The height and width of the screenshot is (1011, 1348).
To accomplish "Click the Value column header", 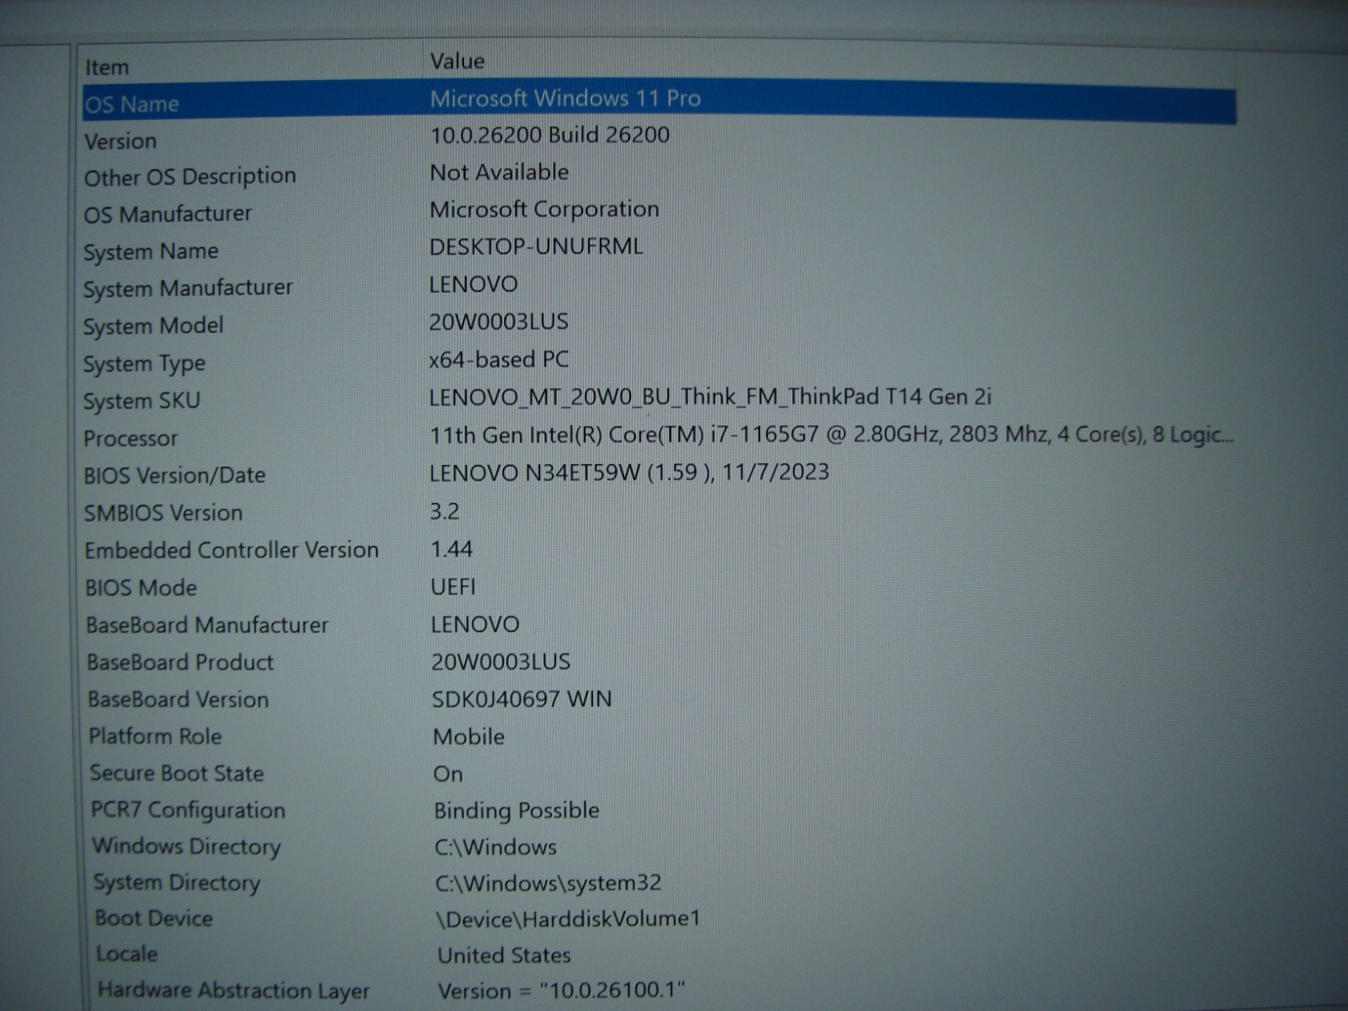I will [457, 61].
